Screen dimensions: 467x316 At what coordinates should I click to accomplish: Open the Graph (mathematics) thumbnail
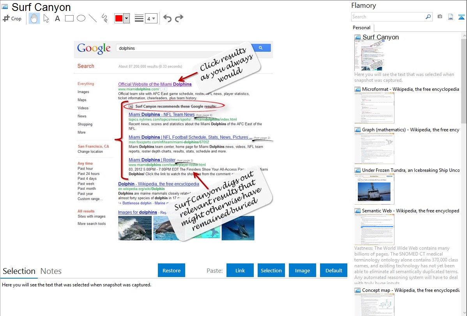[374, 148]
